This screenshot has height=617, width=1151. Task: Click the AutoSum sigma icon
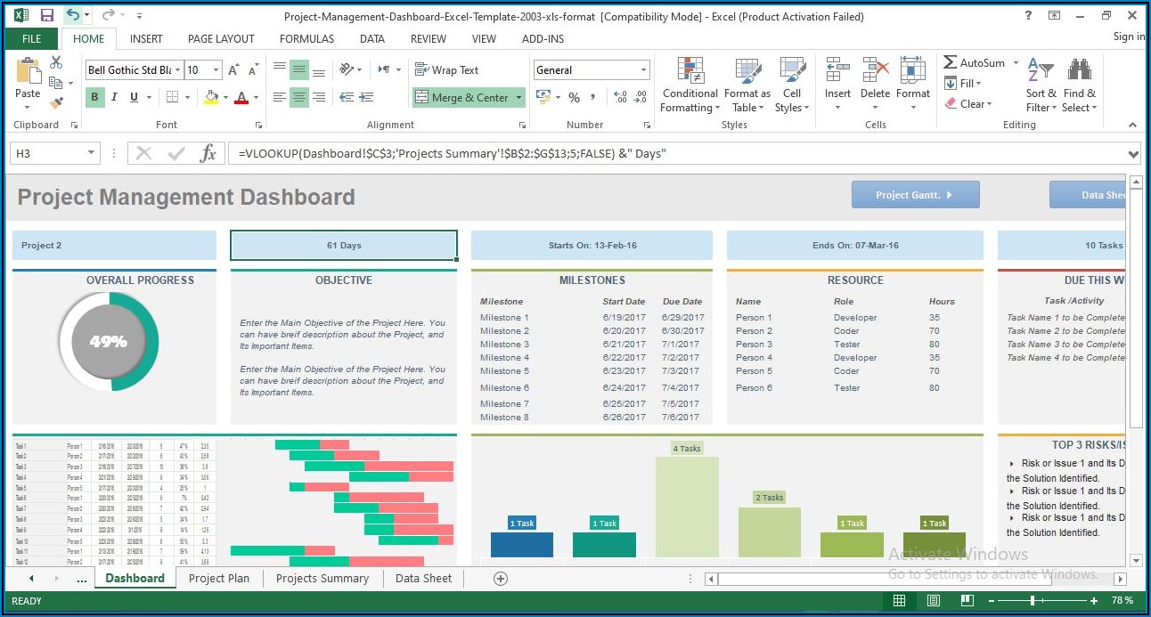(951, 63)
